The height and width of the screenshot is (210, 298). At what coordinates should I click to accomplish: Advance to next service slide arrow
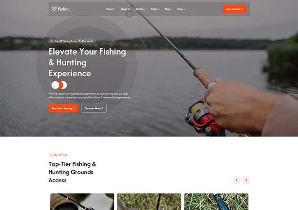pyautogui.click(x=246, y=180)
